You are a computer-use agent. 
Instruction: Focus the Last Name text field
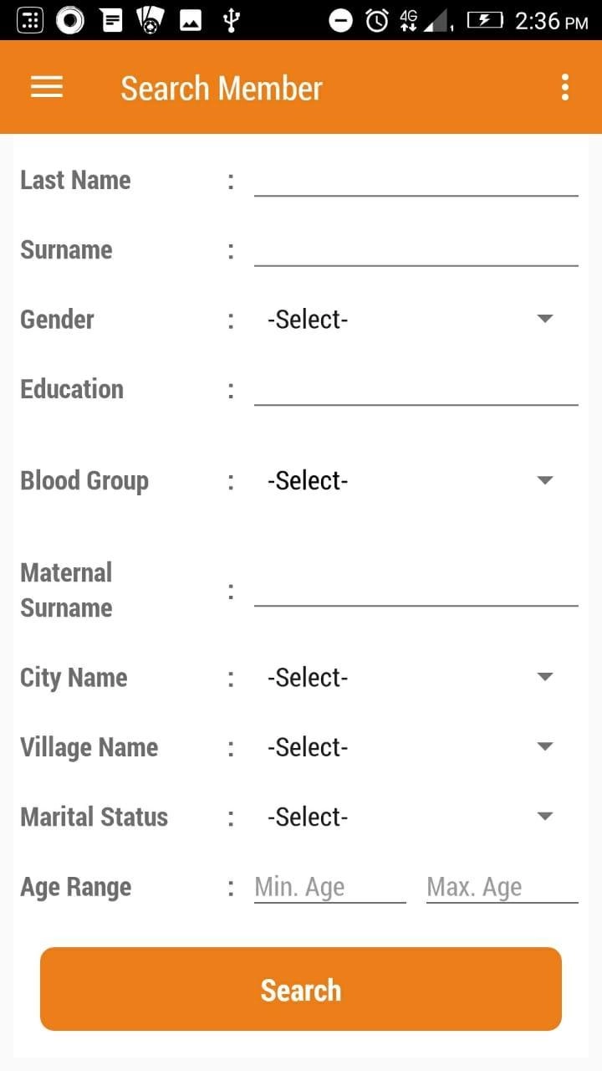[416, 180]
